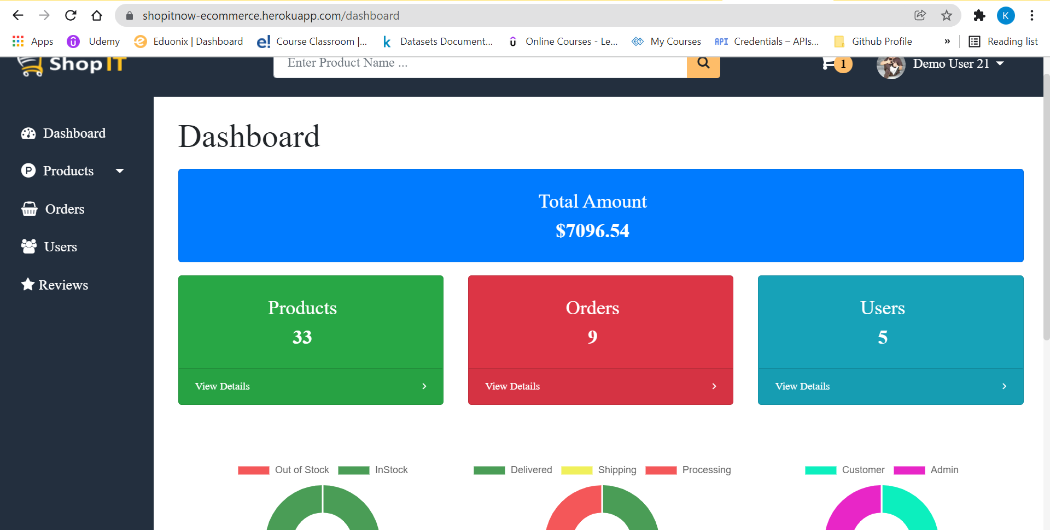Expand the Products submenu chevron
The image size is (1050, 530).
120,170
